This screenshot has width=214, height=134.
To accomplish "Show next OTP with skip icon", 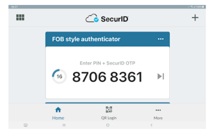I will [x=161, y=76].
